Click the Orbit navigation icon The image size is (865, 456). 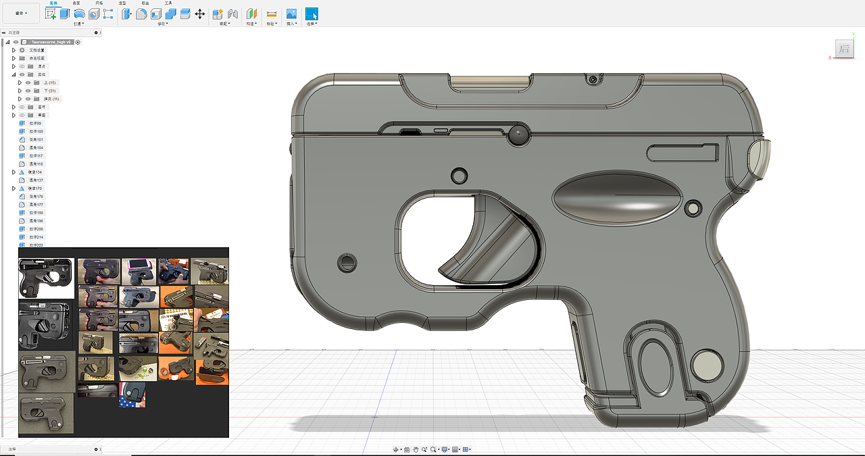397,449
